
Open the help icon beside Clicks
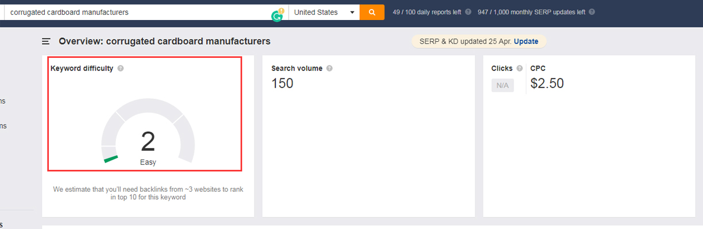click(519, 69)
